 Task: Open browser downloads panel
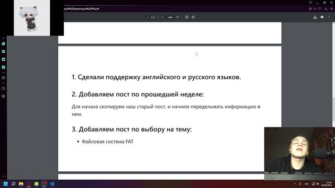pos(326,9)
